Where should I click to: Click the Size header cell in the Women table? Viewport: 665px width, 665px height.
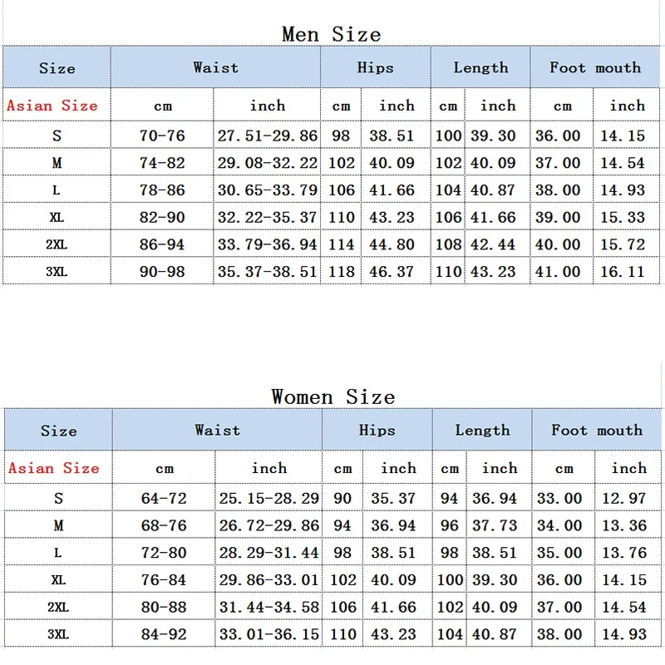pos(58,431)
